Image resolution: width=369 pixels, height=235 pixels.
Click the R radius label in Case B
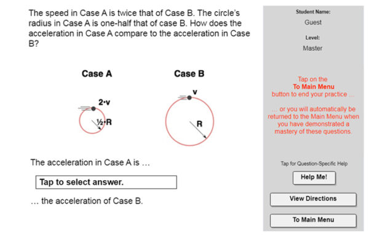[199, 124]
